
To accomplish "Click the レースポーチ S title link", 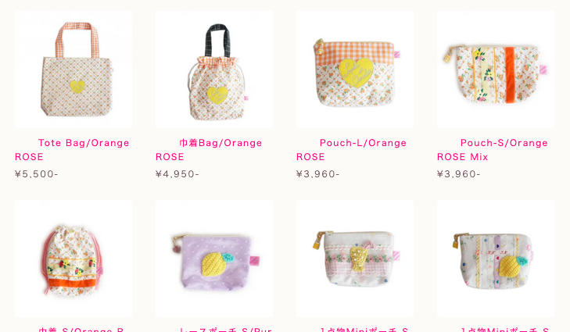I will (225, 330).
